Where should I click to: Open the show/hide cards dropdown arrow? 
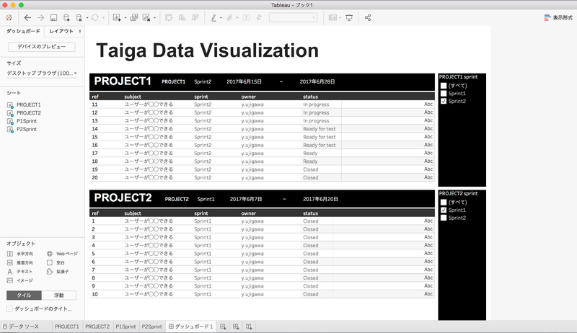[340, 17]
